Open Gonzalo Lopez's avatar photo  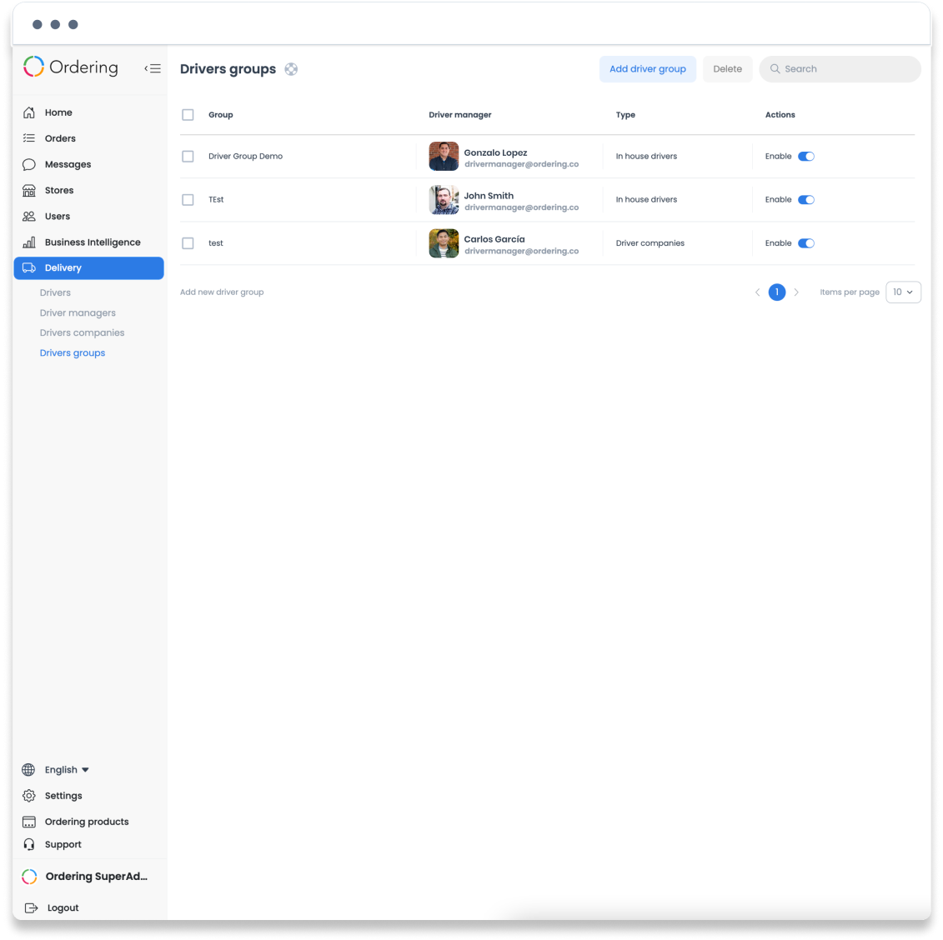[444, 157]
